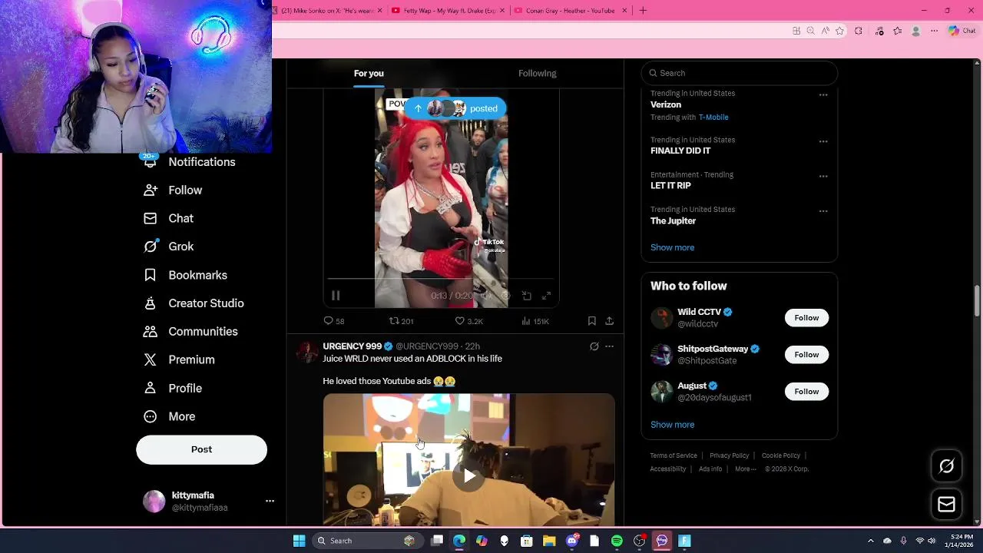
Task: Open Communities from sidebar
Action: [x=190, y=332]
